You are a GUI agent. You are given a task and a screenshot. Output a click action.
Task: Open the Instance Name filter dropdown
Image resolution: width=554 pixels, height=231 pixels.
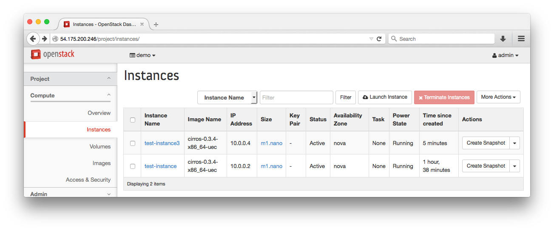click(227, 97)
